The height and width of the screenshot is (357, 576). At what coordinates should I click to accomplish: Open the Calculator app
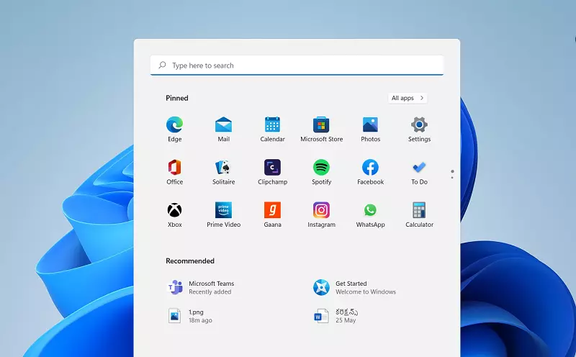(x=419, y=210)
